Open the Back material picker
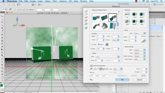The height and width of the screenshot is (93, 165). click(142, 21)
